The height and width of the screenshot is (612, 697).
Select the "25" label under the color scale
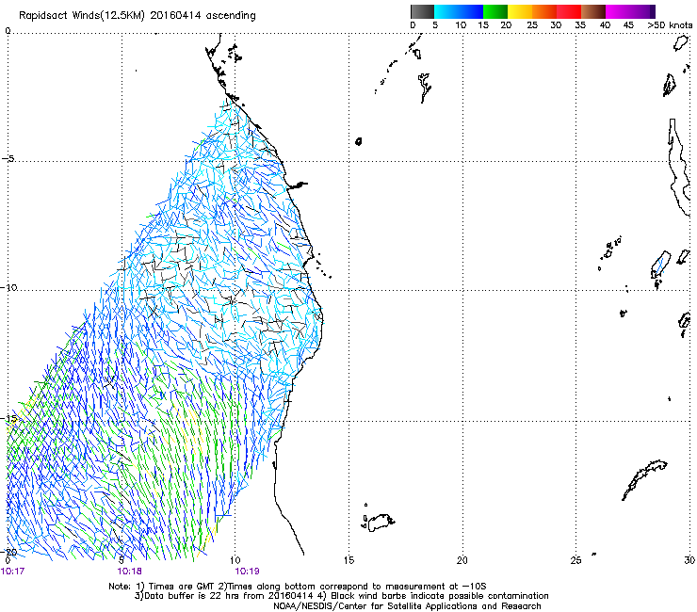[532, 25]
